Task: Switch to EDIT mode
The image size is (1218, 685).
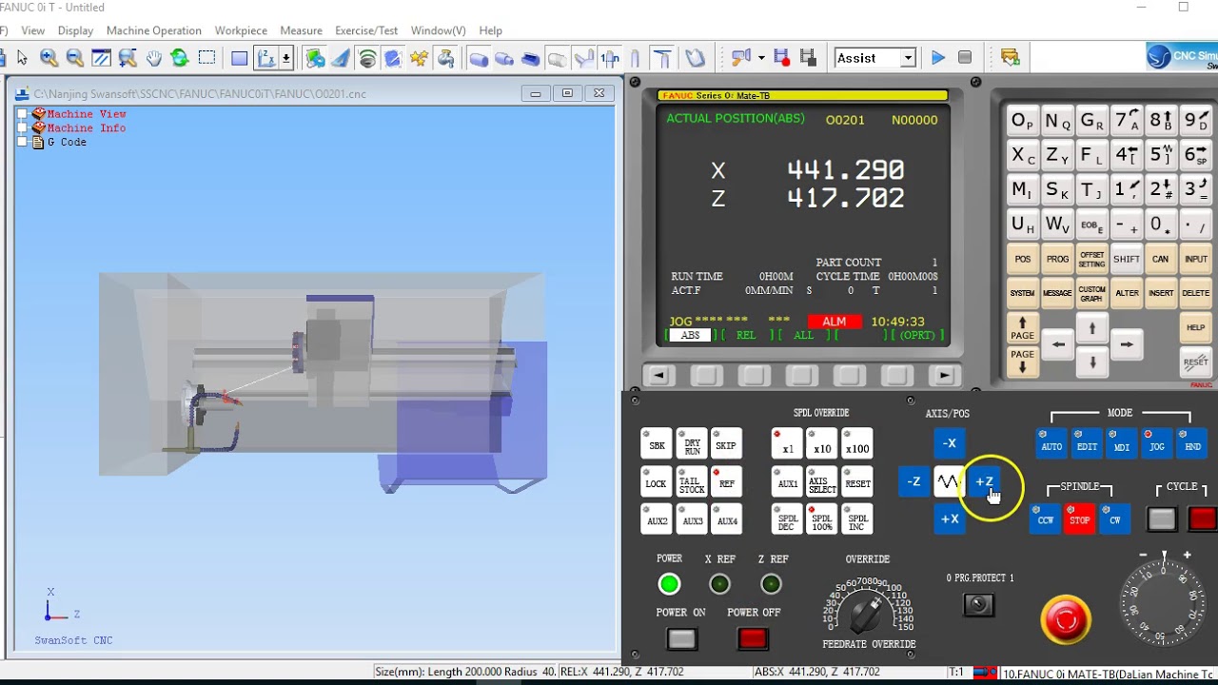Action: tap(1087, 443)
